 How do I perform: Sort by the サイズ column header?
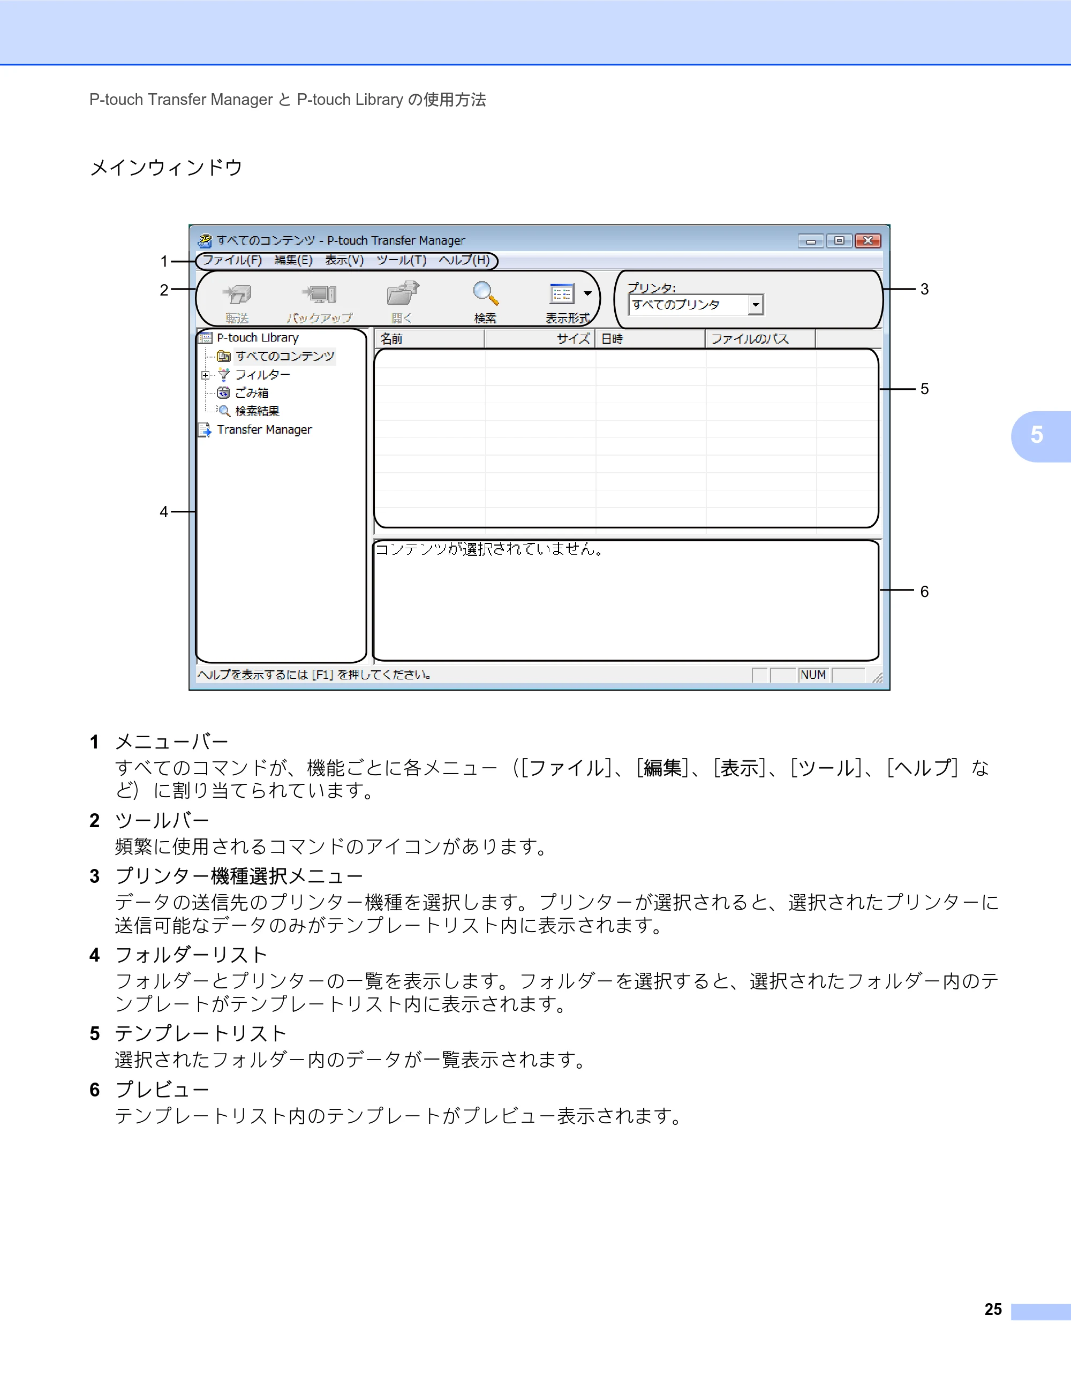tap(540, 339)
